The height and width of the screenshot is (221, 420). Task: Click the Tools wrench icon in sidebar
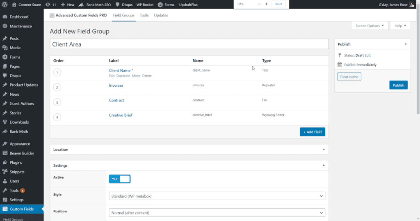pos(5,191)
